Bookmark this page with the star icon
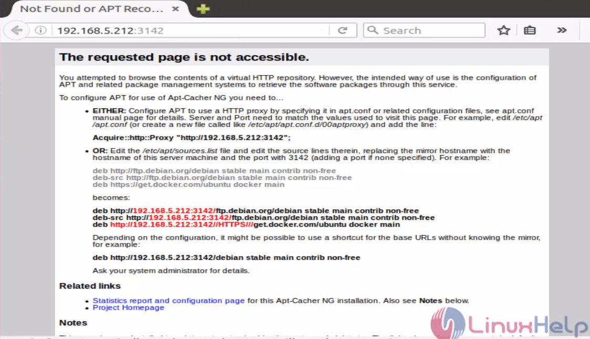This screenshot has height=339, width=590. click(x=503, y=30)
